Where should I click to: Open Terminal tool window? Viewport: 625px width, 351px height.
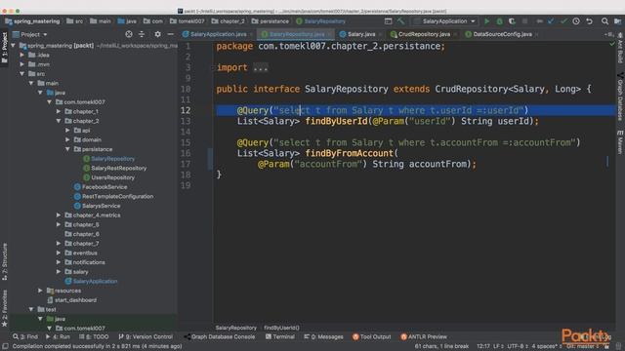[x=280, y=336]
